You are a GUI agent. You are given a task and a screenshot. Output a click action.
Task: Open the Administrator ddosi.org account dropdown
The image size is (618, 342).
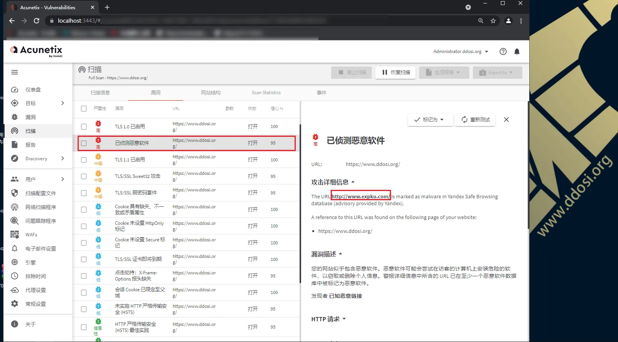pos(461,51)
